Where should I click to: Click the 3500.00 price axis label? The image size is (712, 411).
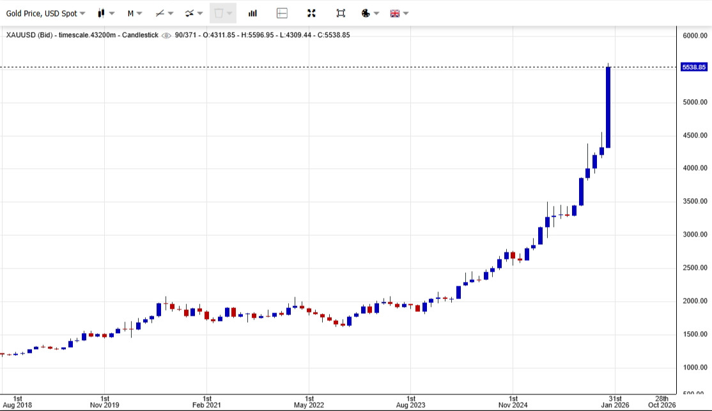click(693, 201)
